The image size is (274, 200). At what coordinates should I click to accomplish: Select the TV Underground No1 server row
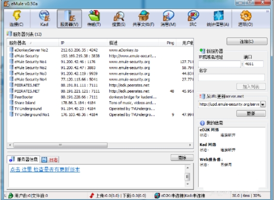[100, 115]
